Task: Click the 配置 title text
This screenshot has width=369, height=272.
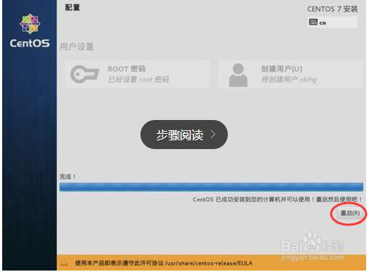Action: click(72, 7)
